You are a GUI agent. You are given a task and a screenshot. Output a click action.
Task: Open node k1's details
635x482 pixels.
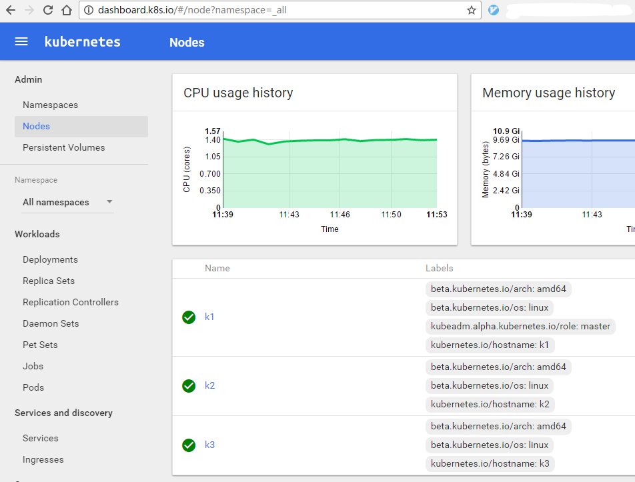(x=209, y=317)
